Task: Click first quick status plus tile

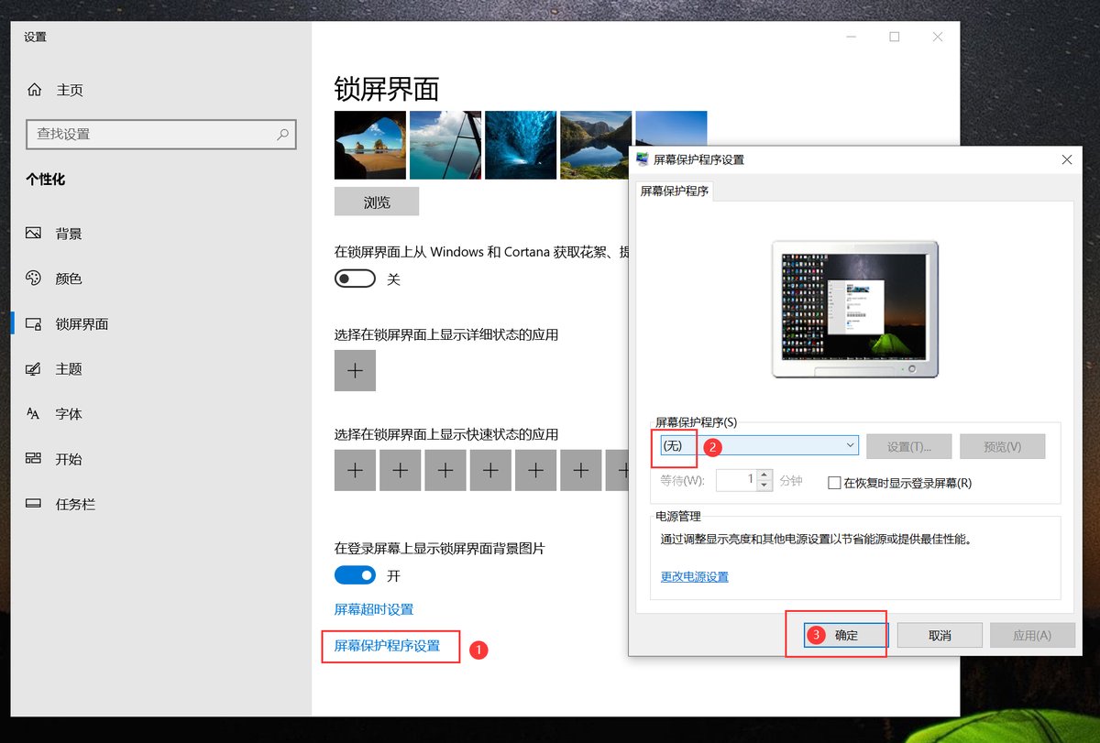Action: tap(355, 471)
